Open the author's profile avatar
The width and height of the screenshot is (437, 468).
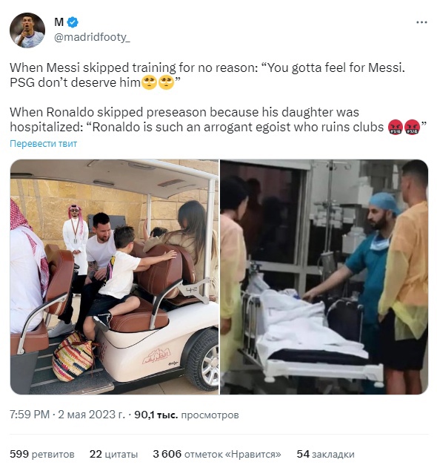click(x=27, y=30)
